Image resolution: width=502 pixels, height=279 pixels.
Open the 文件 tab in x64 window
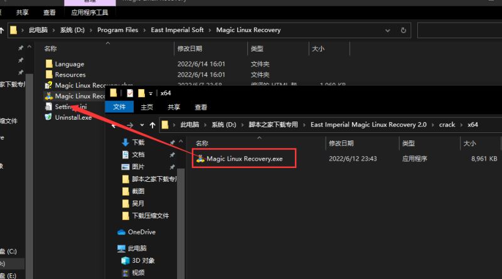click(x=119, y=107)
